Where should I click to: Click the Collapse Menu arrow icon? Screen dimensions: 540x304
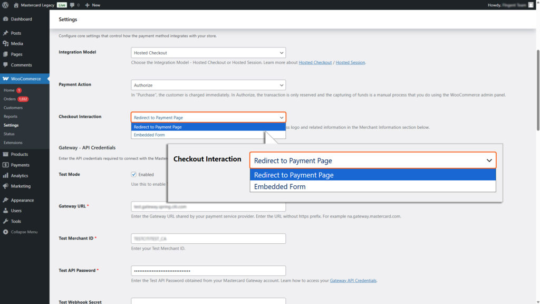(x=7, y=231)
